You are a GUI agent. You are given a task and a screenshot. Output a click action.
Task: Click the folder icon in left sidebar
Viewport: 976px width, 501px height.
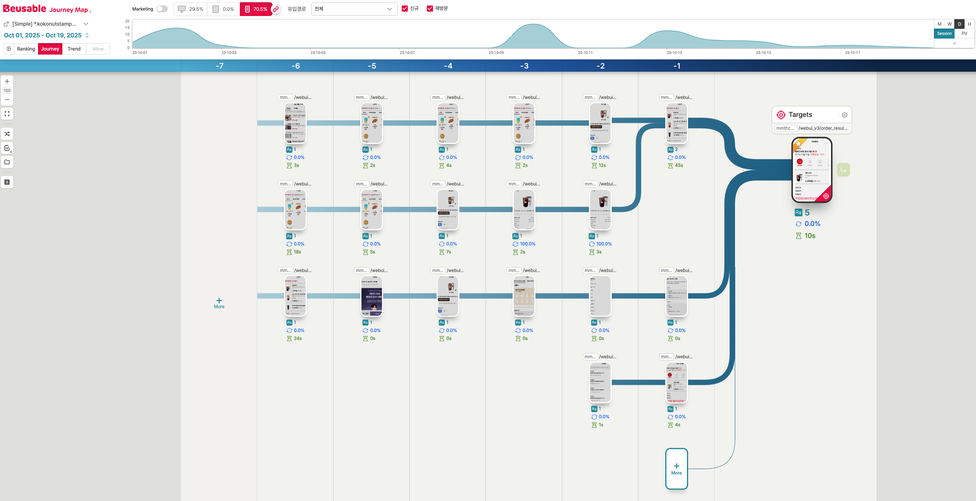click(7, 162)
